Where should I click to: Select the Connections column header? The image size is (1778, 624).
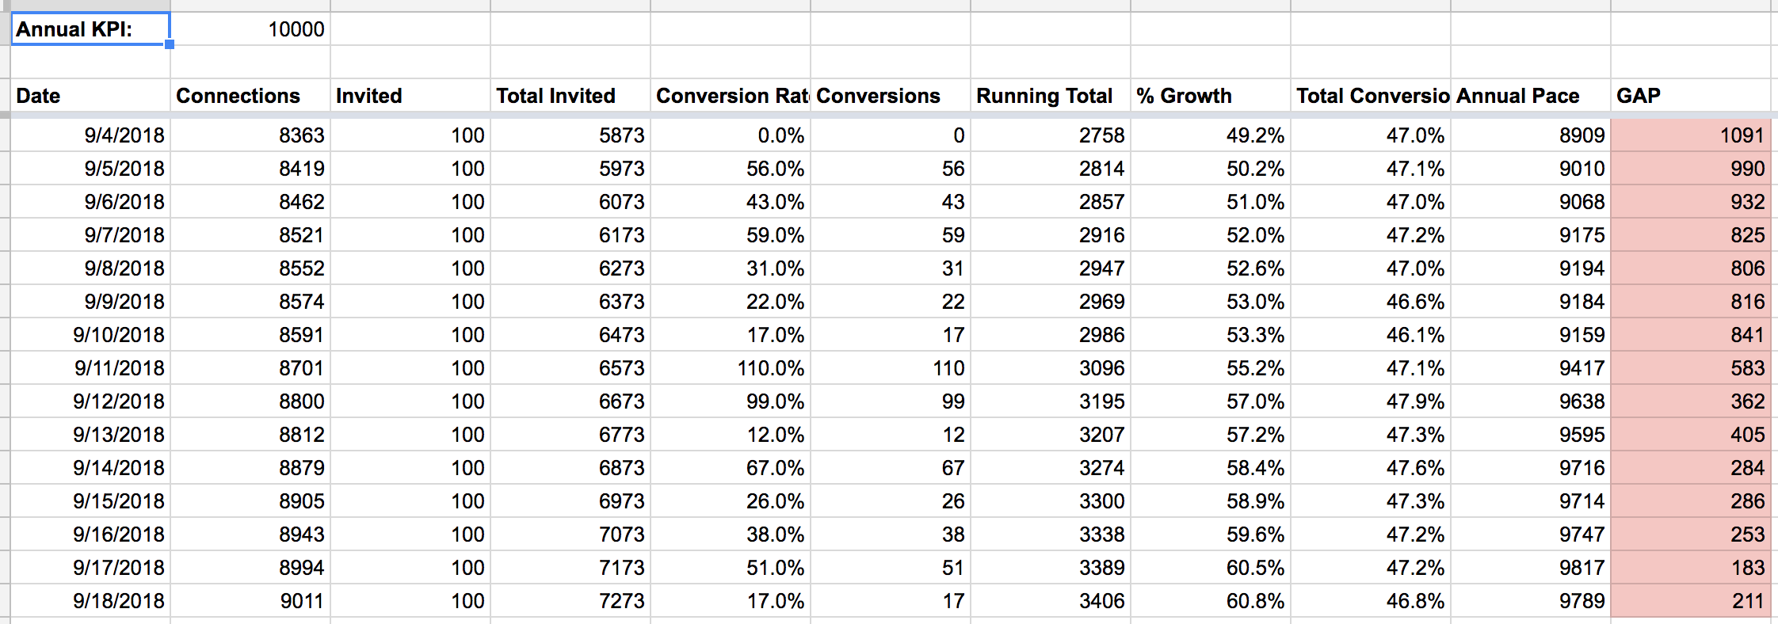(x=250, y=95)
